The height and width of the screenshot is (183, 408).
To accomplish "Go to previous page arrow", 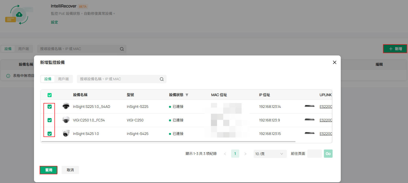I will (225, 154).
